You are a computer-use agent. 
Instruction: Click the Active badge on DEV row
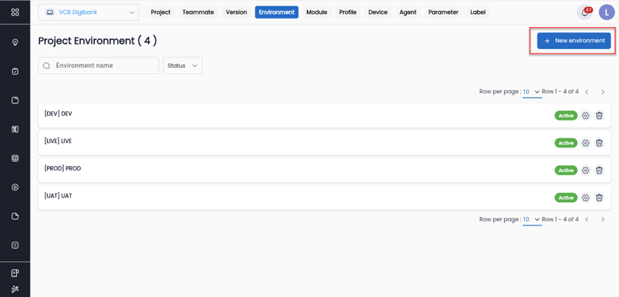click(566, 116)
